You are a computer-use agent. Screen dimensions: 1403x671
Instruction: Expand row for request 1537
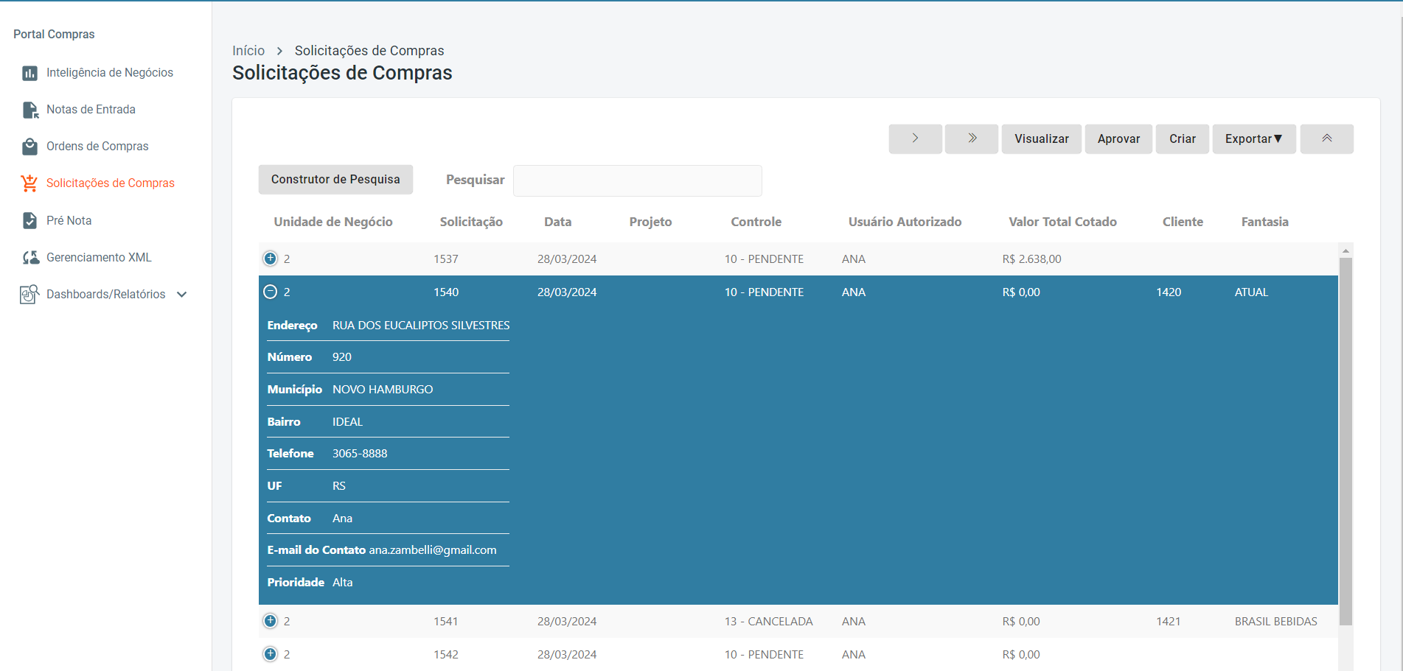click(x=271, y=259)
